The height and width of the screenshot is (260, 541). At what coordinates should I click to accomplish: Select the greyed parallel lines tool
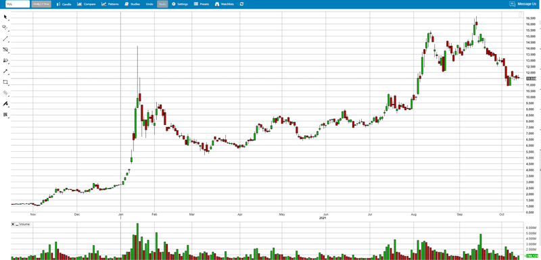point(5,93)
